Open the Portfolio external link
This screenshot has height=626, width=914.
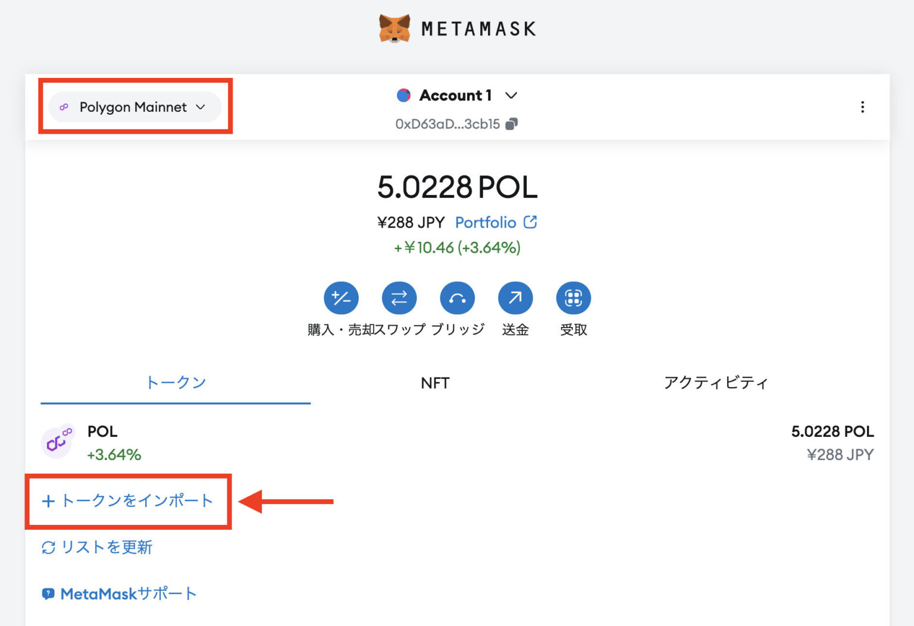[x=486, y=222]
